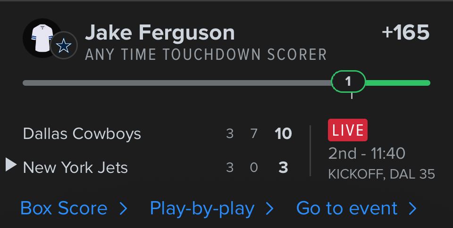Click the chevron after Box Score
Image resolution: width=453 pixels, height=228 pixels.
123,209
